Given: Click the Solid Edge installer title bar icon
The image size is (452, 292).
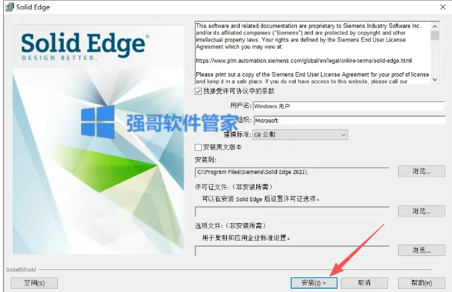Looking at the screenshot, I should coord(9,7).
